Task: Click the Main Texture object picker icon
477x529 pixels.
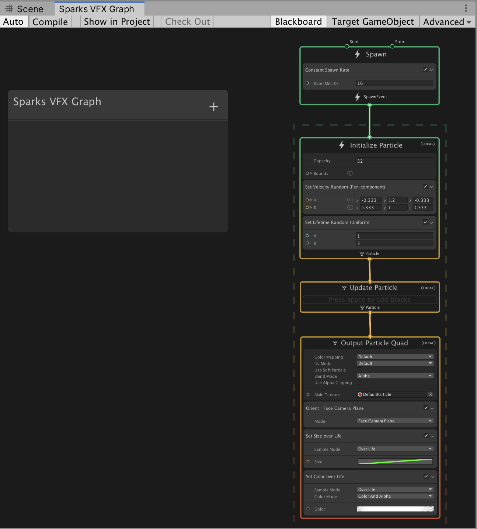Action: point(430,394)
